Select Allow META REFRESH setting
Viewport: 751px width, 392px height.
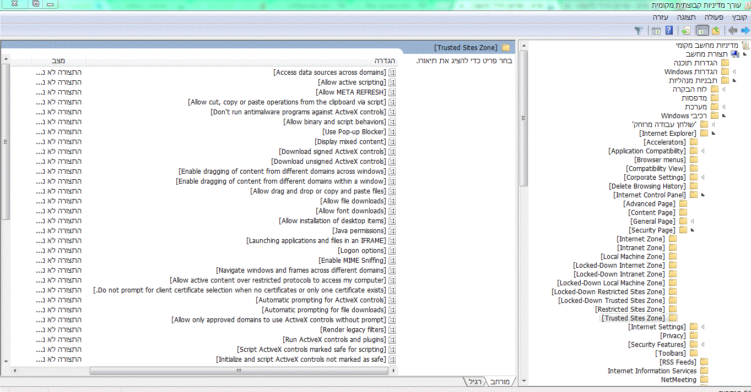[351, 92]
